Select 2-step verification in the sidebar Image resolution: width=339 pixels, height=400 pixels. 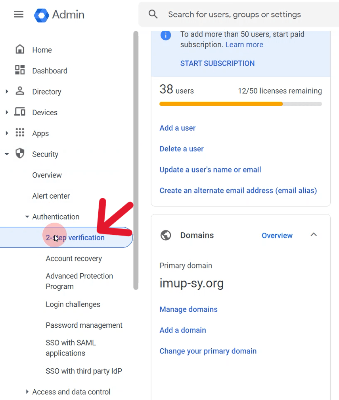click(75, 238)
